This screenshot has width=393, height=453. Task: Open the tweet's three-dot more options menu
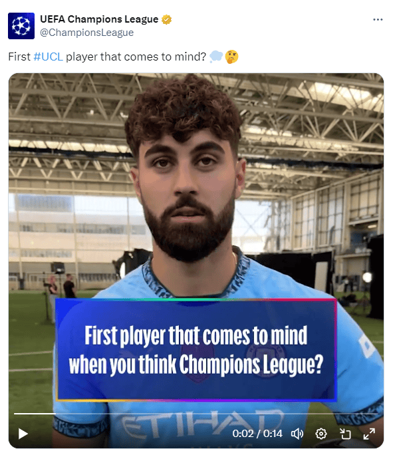point(378,19)
